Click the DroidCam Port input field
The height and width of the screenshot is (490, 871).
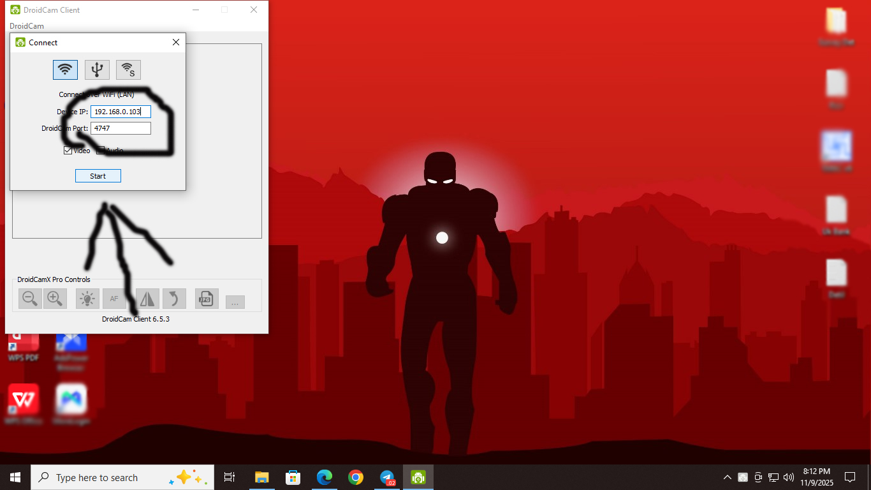121,128
